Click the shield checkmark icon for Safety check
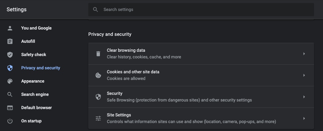 point(10,55)
